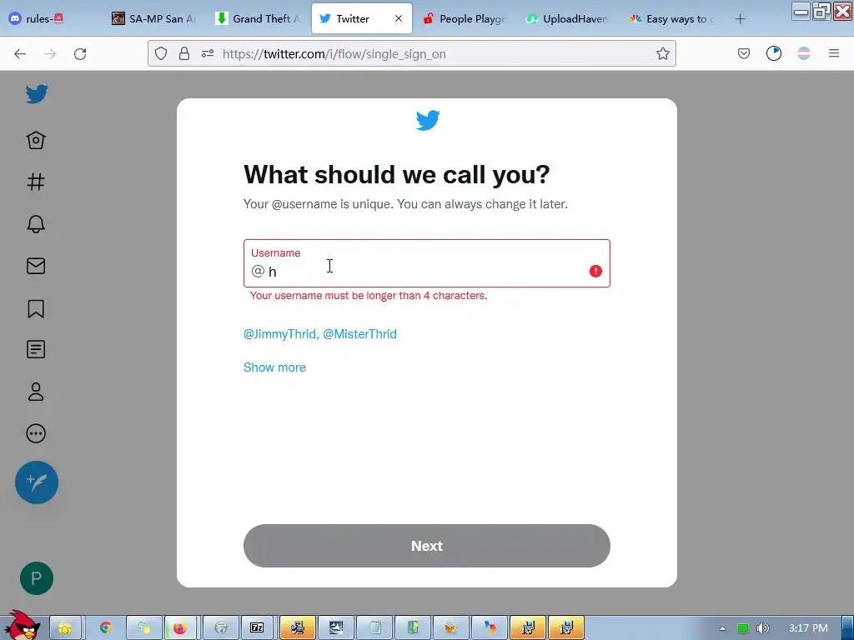
Task: Open the green P account avatar
Action: [37, 578]
